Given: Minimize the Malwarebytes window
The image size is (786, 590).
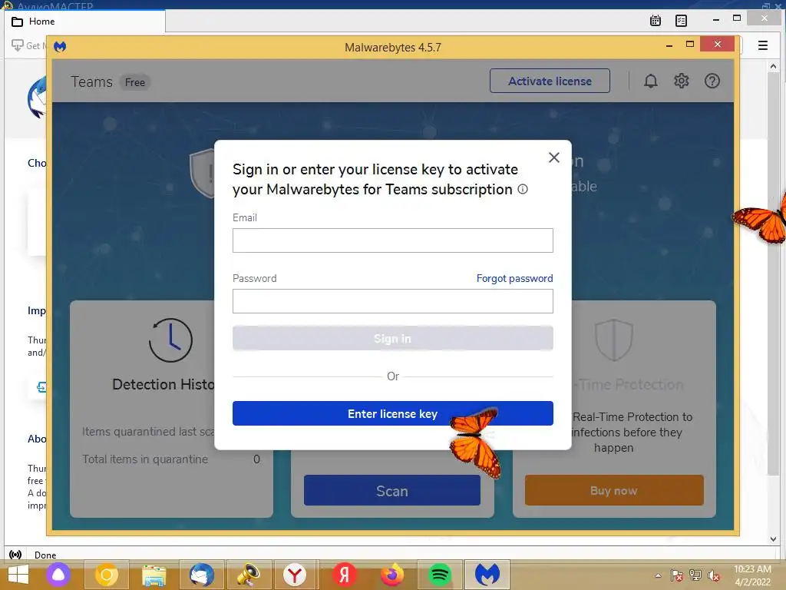Looking at the screenshot, I should click(669, 45).
